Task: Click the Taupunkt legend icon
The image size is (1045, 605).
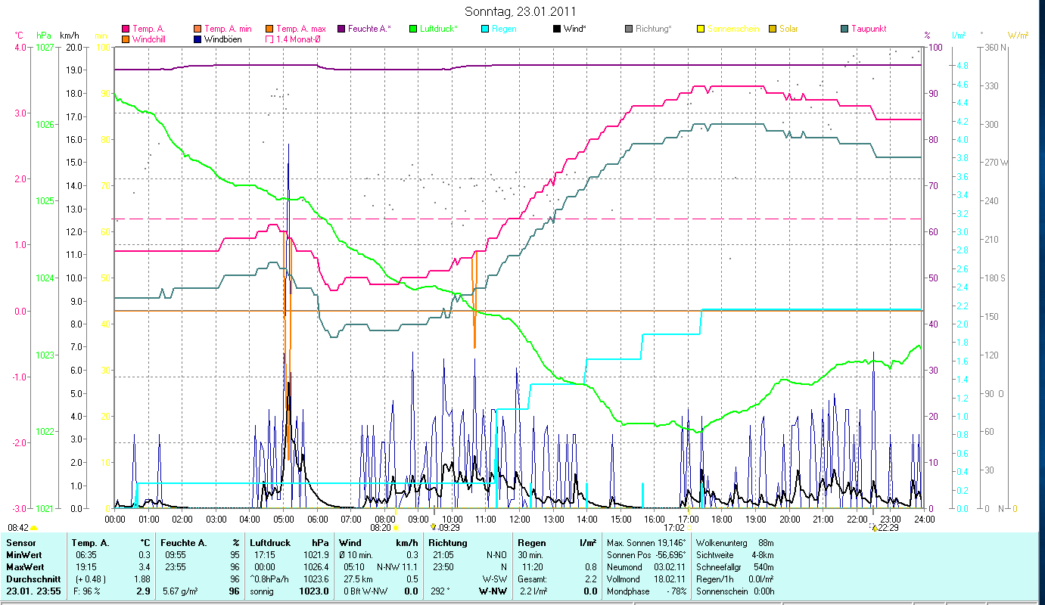Action: (x=844, y=29)
